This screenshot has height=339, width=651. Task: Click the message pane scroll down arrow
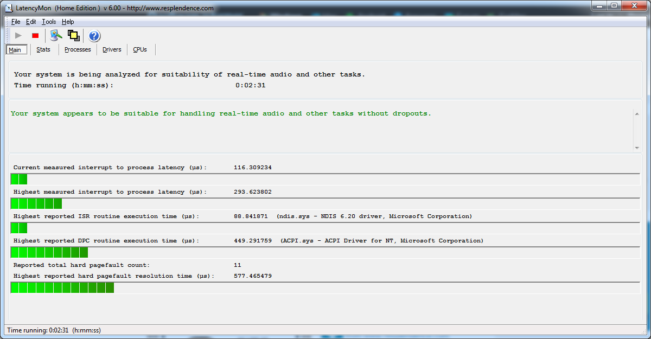coord(637,148)
